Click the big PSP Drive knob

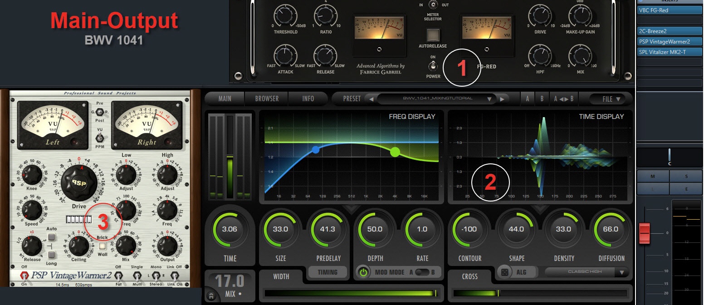pyautogui.click(x=79, y=183)
